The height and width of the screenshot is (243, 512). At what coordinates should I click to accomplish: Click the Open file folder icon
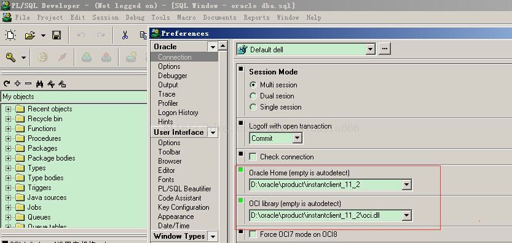click(x=30, y=35)
